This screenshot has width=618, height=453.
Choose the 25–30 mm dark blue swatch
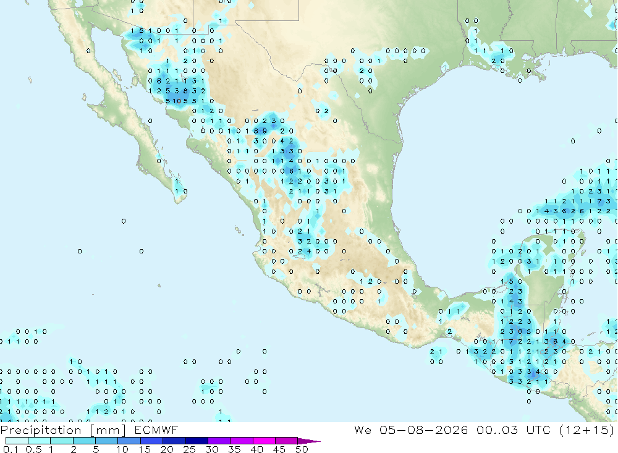click(x=197, y=441)
